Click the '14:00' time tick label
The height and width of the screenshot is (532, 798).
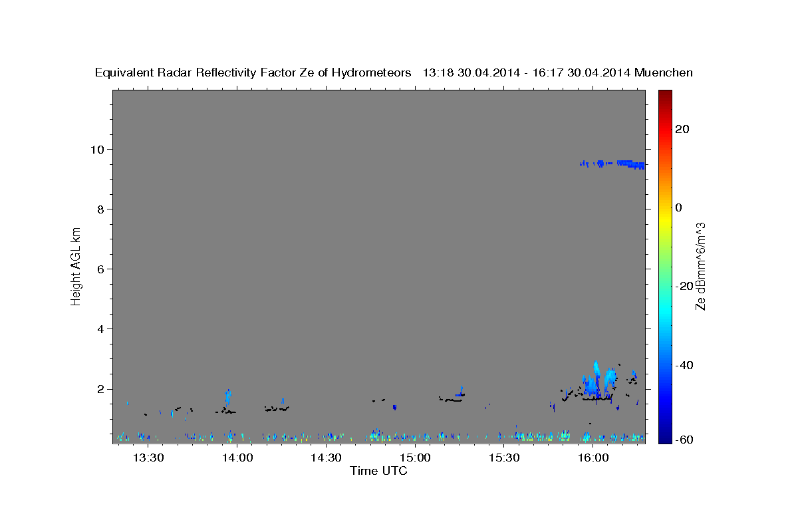tap(237, 458)
